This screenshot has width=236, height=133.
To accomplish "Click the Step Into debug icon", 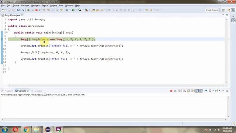I will [44, 10].
